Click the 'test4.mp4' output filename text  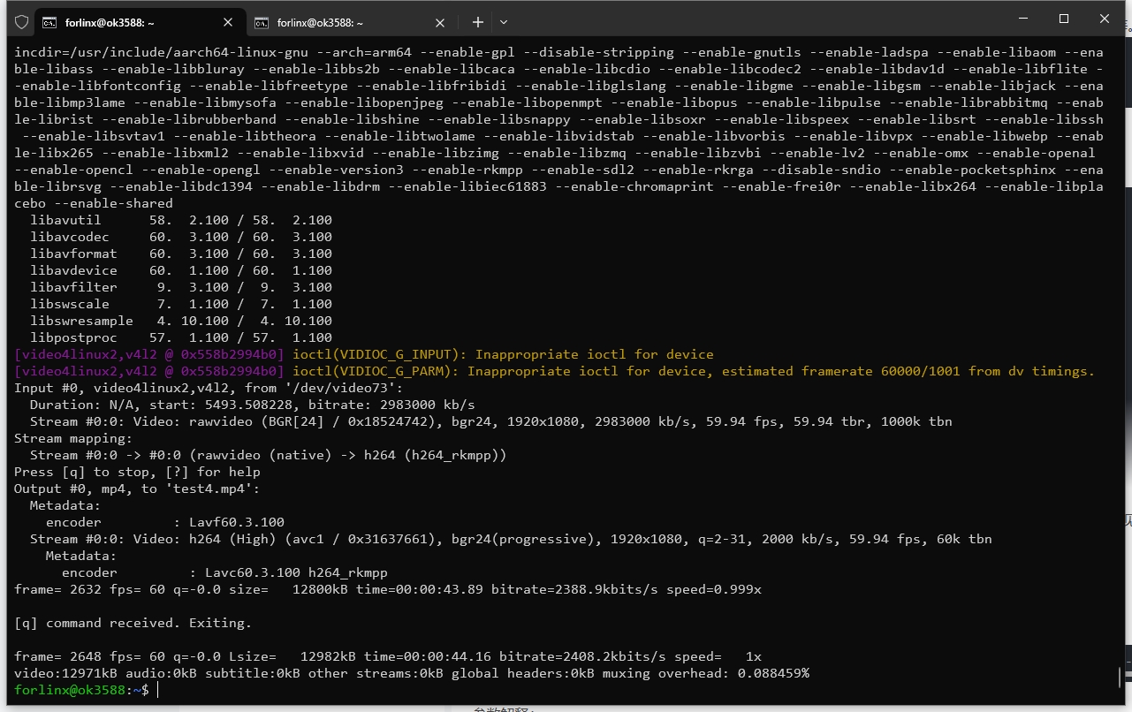point(210,489)
